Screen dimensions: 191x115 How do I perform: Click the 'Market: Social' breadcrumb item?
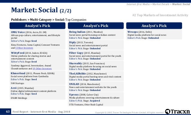click(181, 4)
